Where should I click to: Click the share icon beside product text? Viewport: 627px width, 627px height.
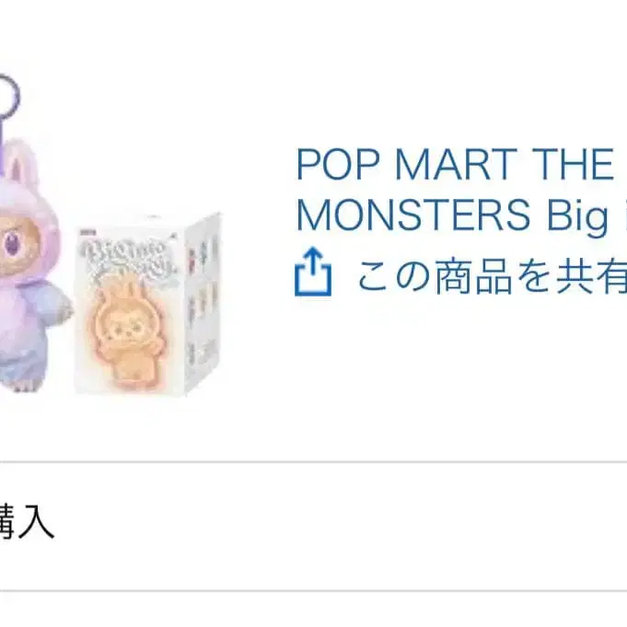pyautogui.click(x=313, y=272)
